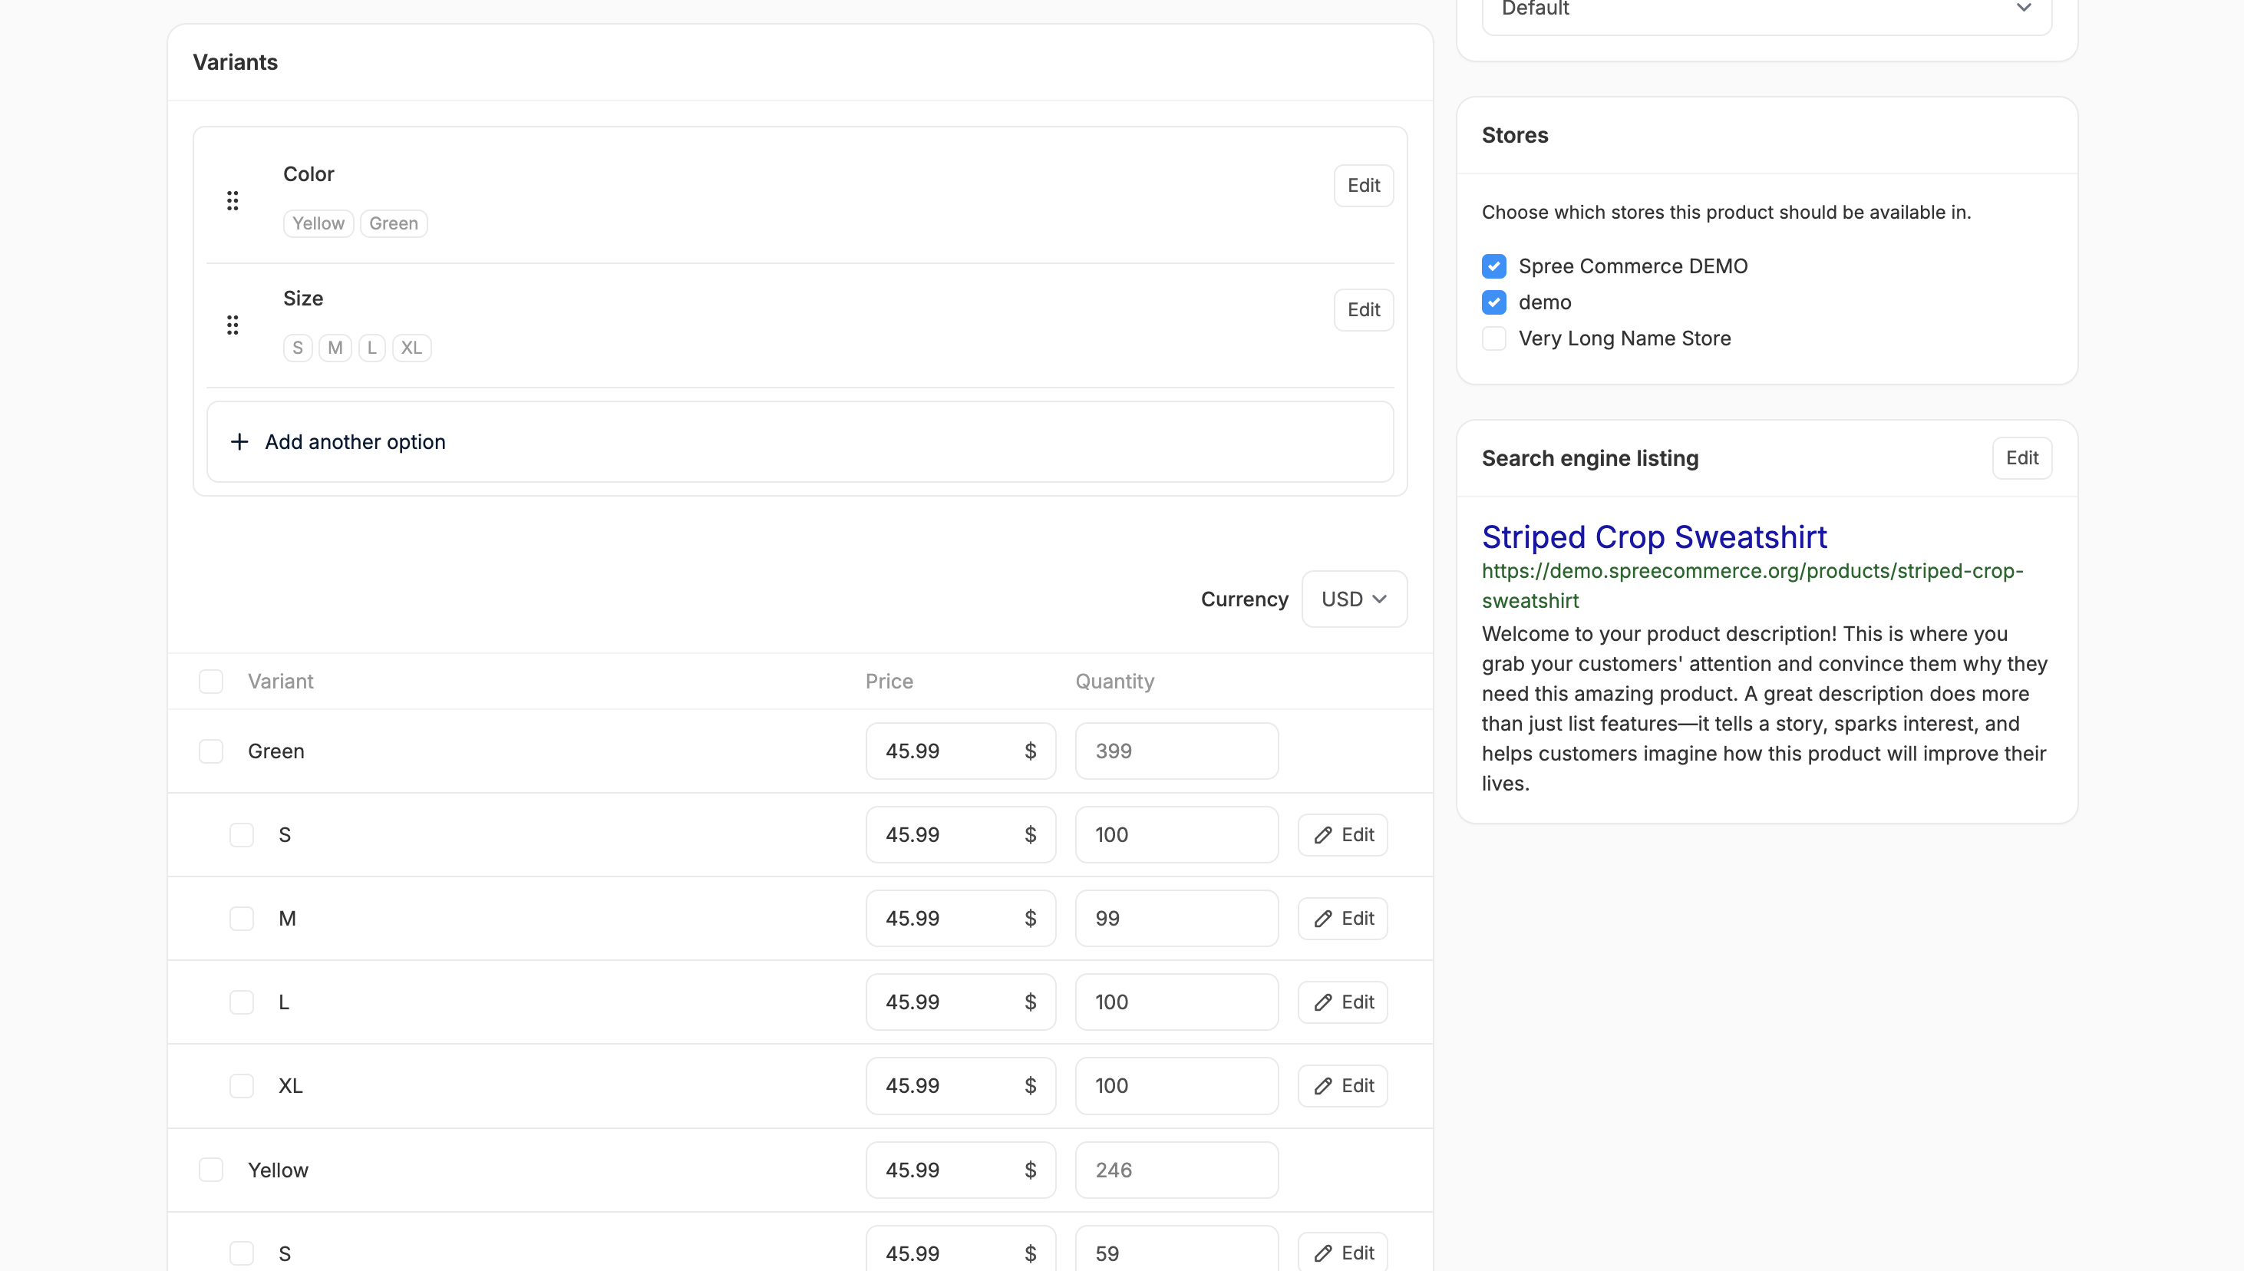The height and width of the screenshot is (1271, 2244).
Task: Select all variants with header checkbox
Action: point(210,682)
